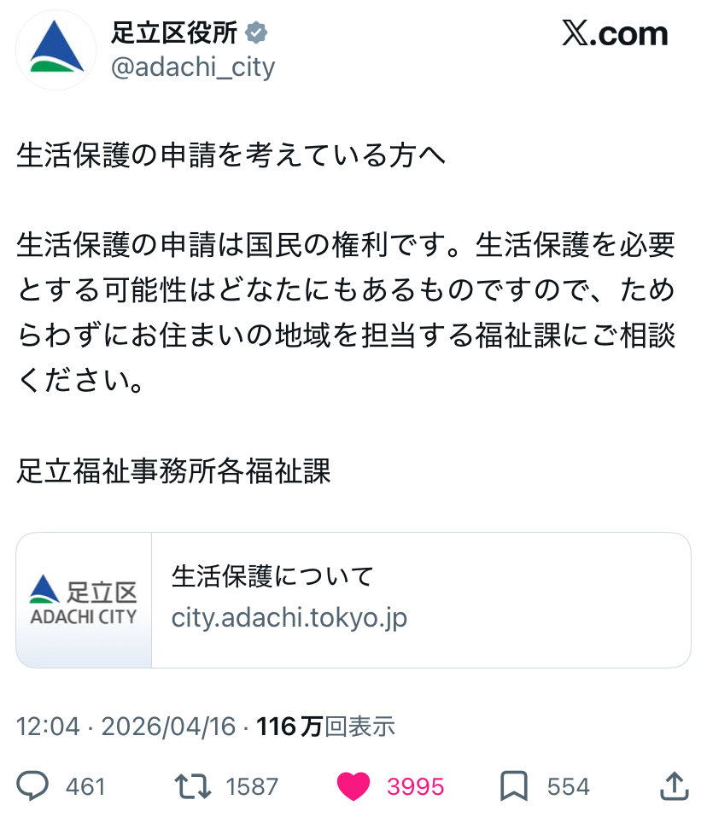Open the 足立区役所 display name
This screenshot has width=707, height=829.
coord(174,33)
